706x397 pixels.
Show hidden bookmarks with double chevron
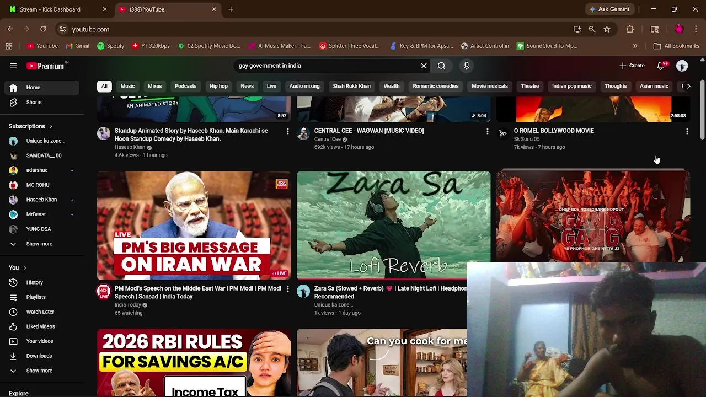[x=635, y=46]
